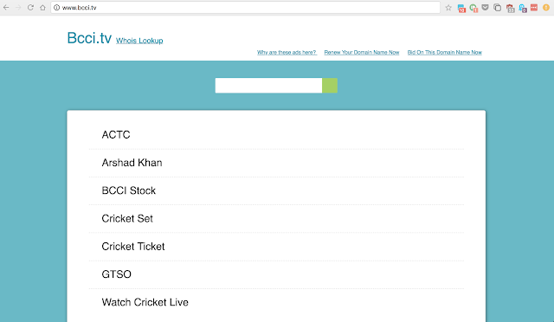This screenshot has width=554, height=322.
Task: Bookmark this page with the star icon
Action: pyautogui.click(x=448, y=8)
